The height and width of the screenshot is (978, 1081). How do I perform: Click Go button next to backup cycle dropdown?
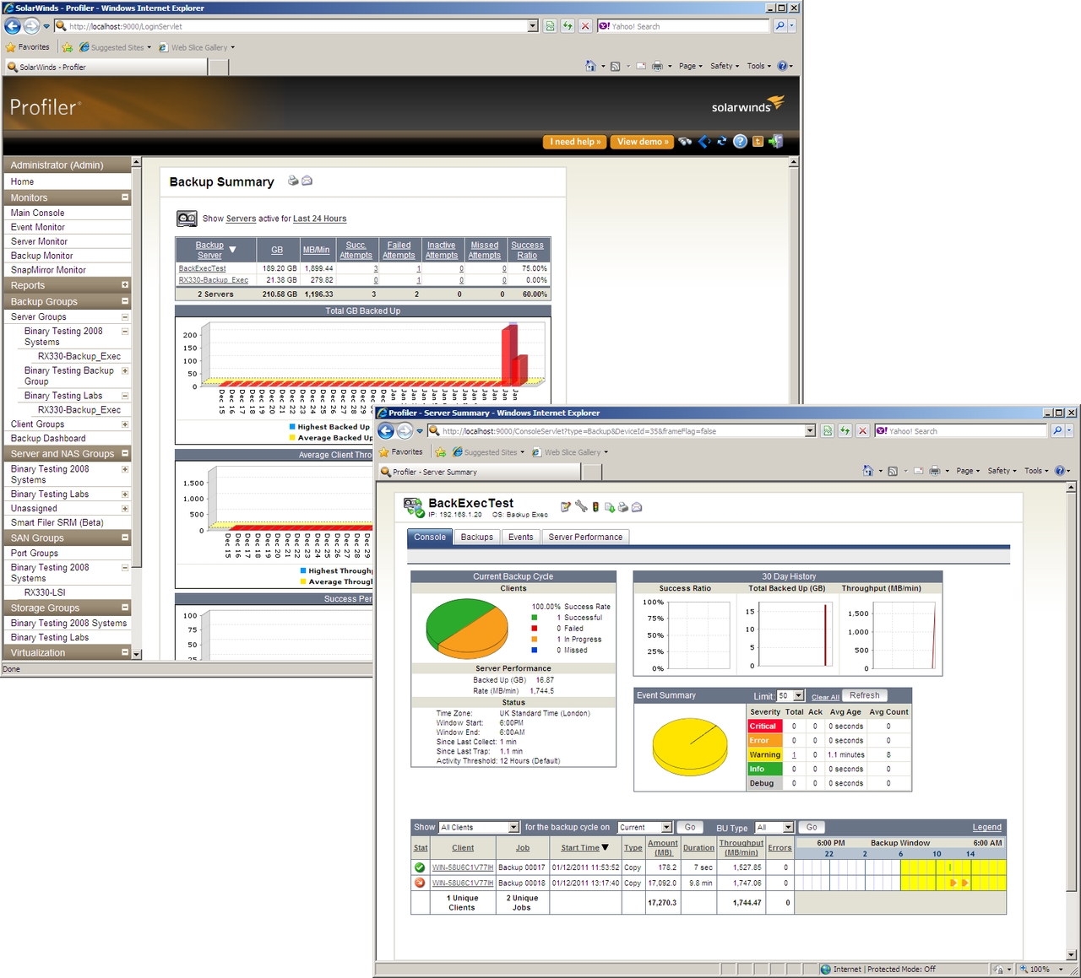[x=690, y=827]
